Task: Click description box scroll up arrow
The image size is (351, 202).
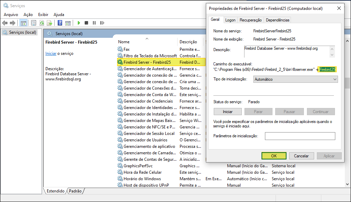Action: click(332, 49)
